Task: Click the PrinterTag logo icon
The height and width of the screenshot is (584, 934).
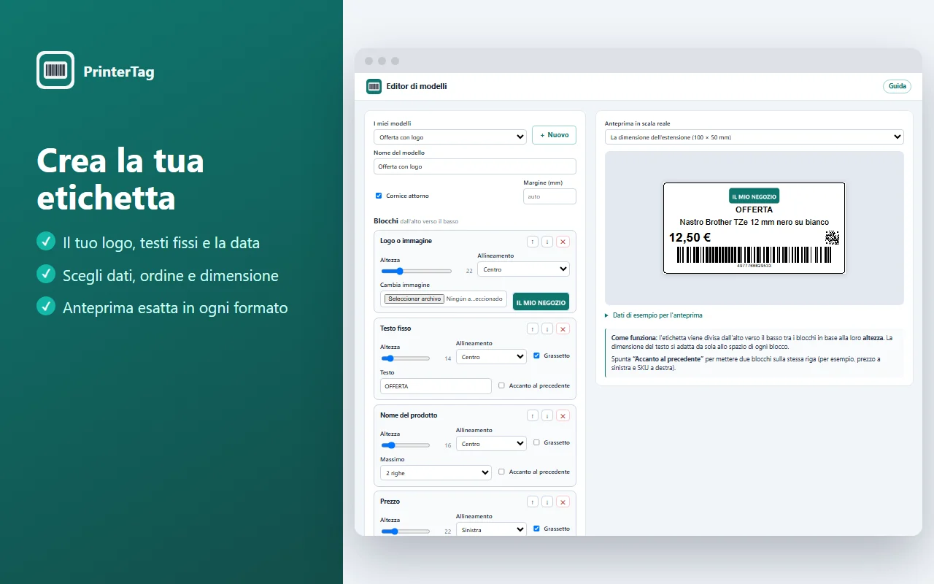Action: [x=55, y=70]
